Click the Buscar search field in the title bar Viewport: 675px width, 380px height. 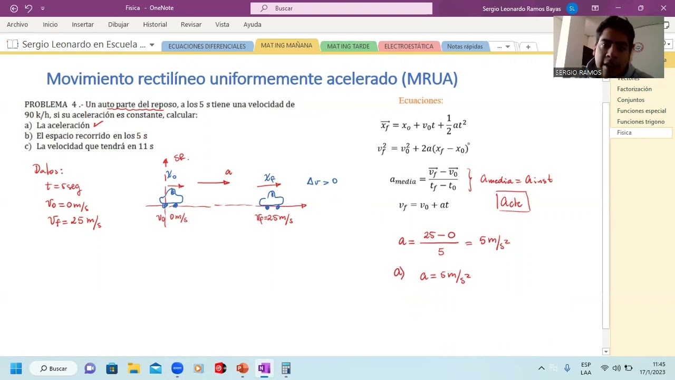(341, 8)
